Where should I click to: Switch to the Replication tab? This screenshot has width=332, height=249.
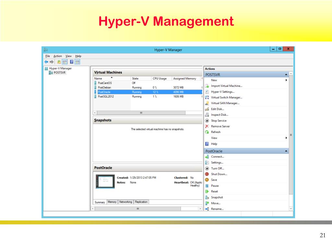(141, 202)
